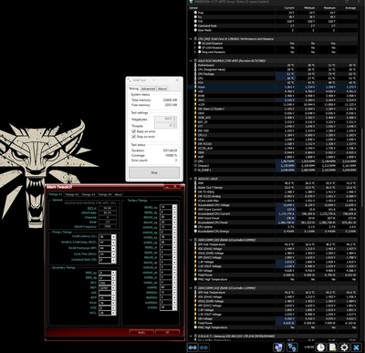Expand the GT Limit Reasons row
Image resolution: width=365 pixels, height=353 pixels.
pyautogui.click(x=195, y=47)
